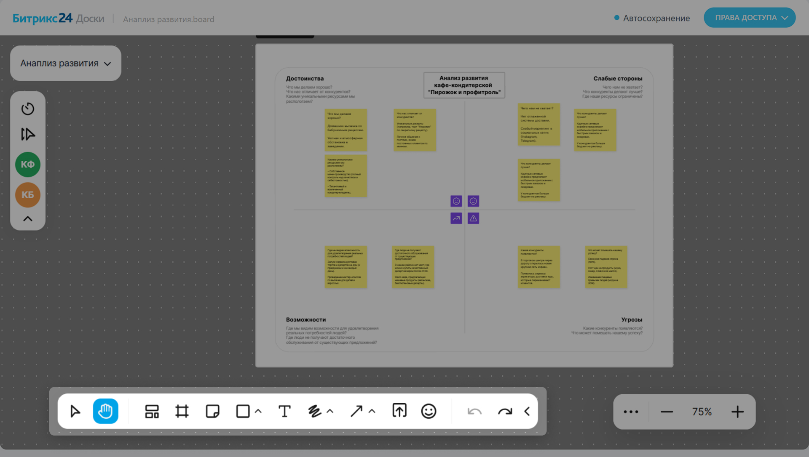Open the ПРАВА ДОСТУПА dropdown
The image size is (809, 457).
[x=750, y=18]
